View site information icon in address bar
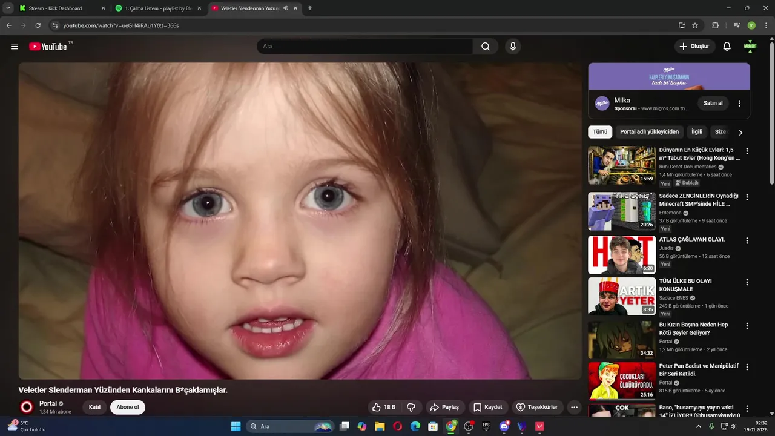This screenshot has width=775, height=436. (x=55, y=25)
